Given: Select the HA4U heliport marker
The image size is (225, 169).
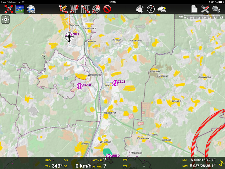Looking at the screenshot, I should click(80, 86).
